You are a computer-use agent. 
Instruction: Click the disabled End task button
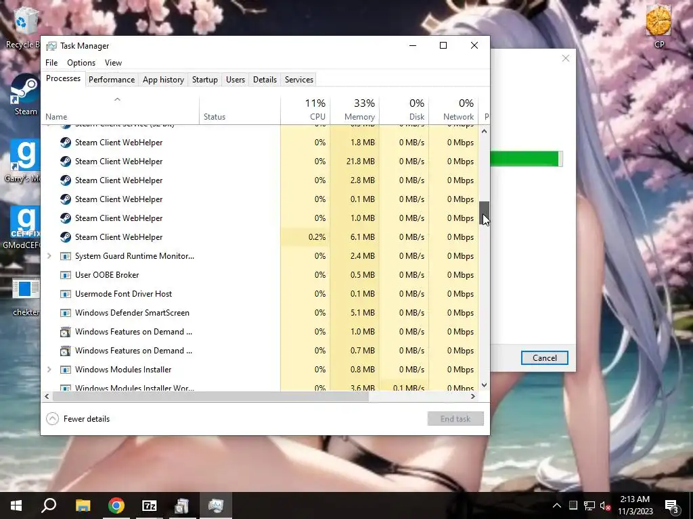coord(455,419)
